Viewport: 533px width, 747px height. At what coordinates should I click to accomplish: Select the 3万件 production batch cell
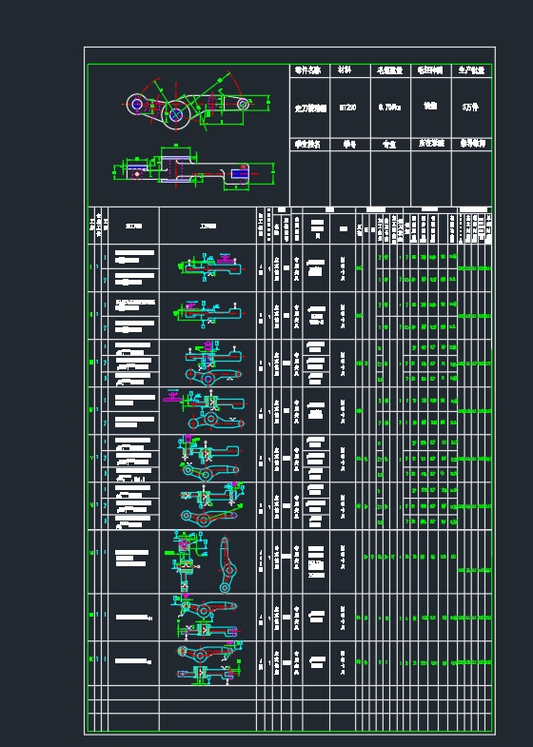(x=471, y=108)
